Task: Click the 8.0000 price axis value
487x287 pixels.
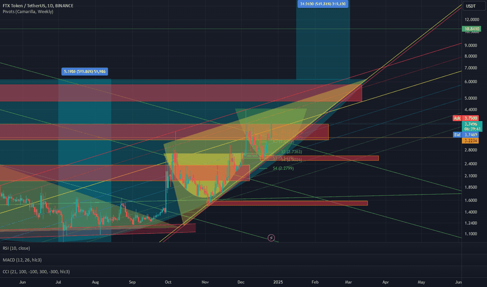Action: (x=471, y=56)
